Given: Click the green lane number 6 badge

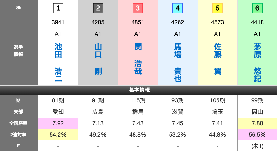Looking at the screenshot, I should pyautogui.click(x=257, y=8).
